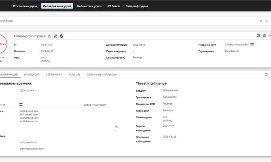This screenshot has height=162, width=271.
Task: Click the clipboard icon in card header
Action: 265,36
